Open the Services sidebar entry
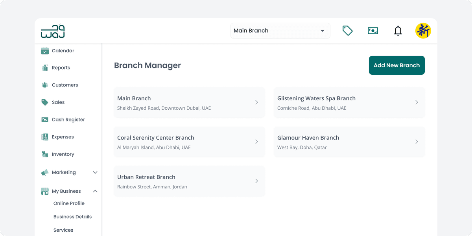This screenshot has width=472, height=236. click(x=63, y=230)
